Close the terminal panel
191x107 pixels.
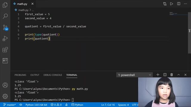pyautogui.click(x=185, y=75)
